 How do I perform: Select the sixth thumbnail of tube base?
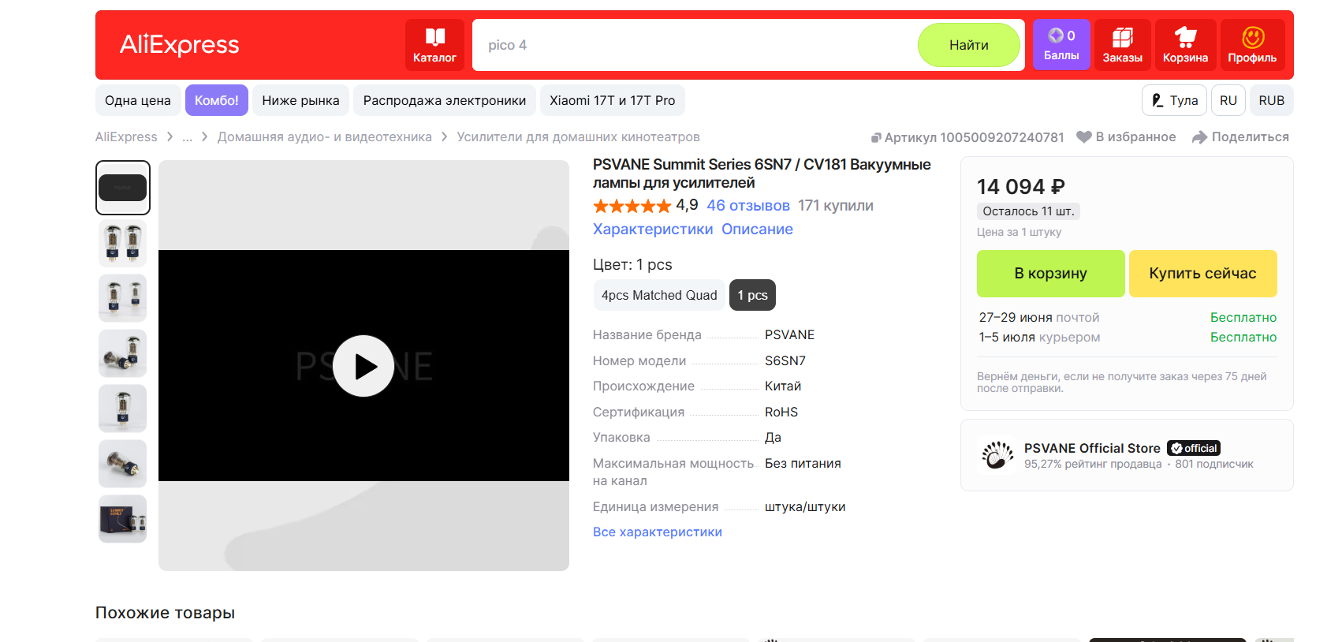(123, 464)
